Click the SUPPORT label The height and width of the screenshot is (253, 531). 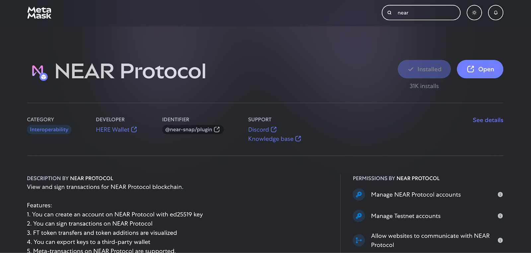[260, 120]
